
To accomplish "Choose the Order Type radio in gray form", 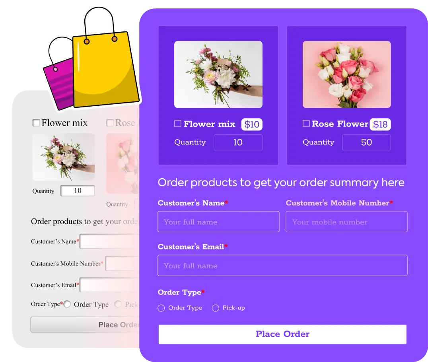I will click(x=67, y=304).
